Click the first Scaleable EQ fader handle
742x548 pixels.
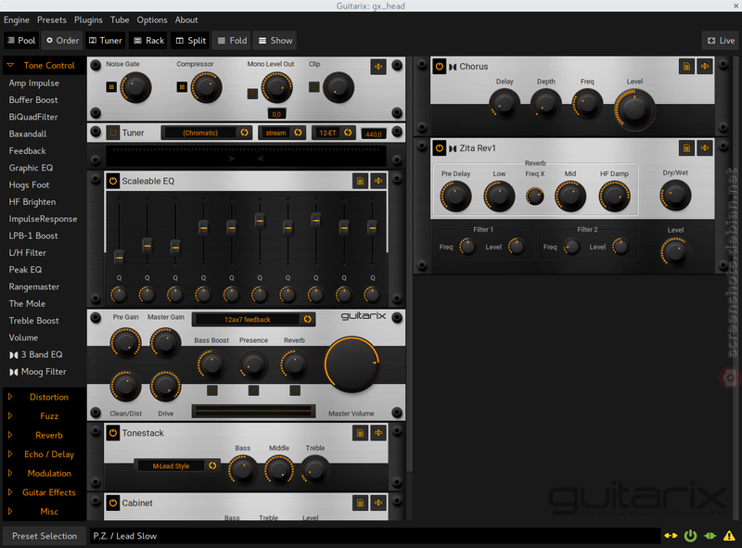[120, 258]
